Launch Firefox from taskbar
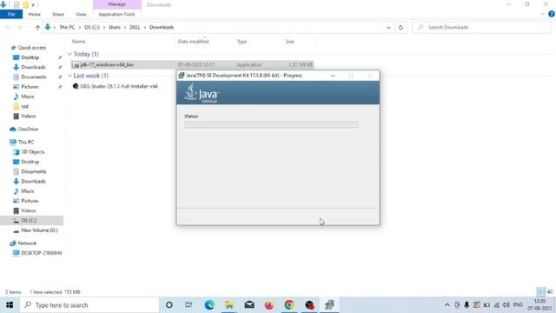Screen dimensions: 556x313 (x=269, y=305)
